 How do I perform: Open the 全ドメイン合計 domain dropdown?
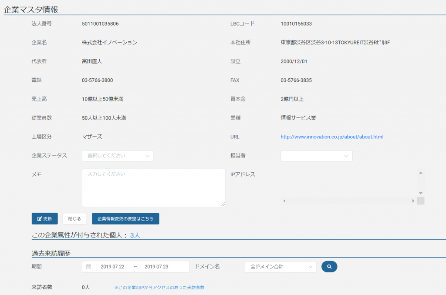click(280, 267)
